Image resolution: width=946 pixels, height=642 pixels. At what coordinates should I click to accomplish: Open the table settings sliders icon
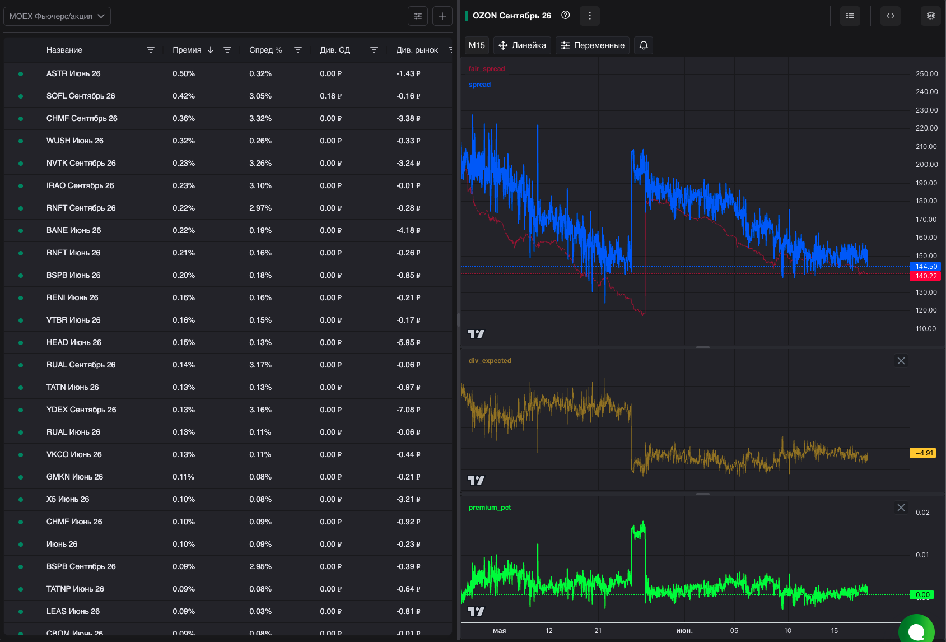(x=418, y=16)
